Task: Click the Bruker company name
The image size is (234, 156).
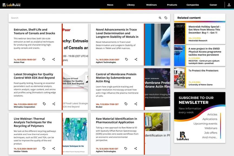Action: point(99,107)
